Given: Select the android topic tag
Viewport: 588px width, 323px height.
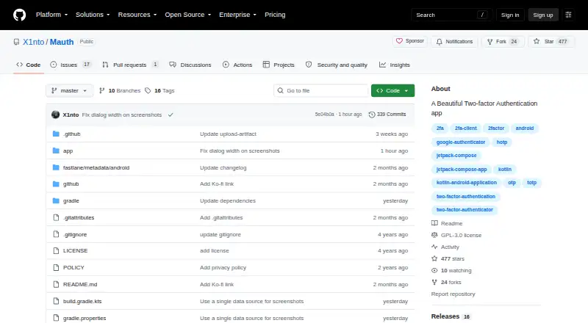Looking at the screenshot, I should click(x=524, y=128).
